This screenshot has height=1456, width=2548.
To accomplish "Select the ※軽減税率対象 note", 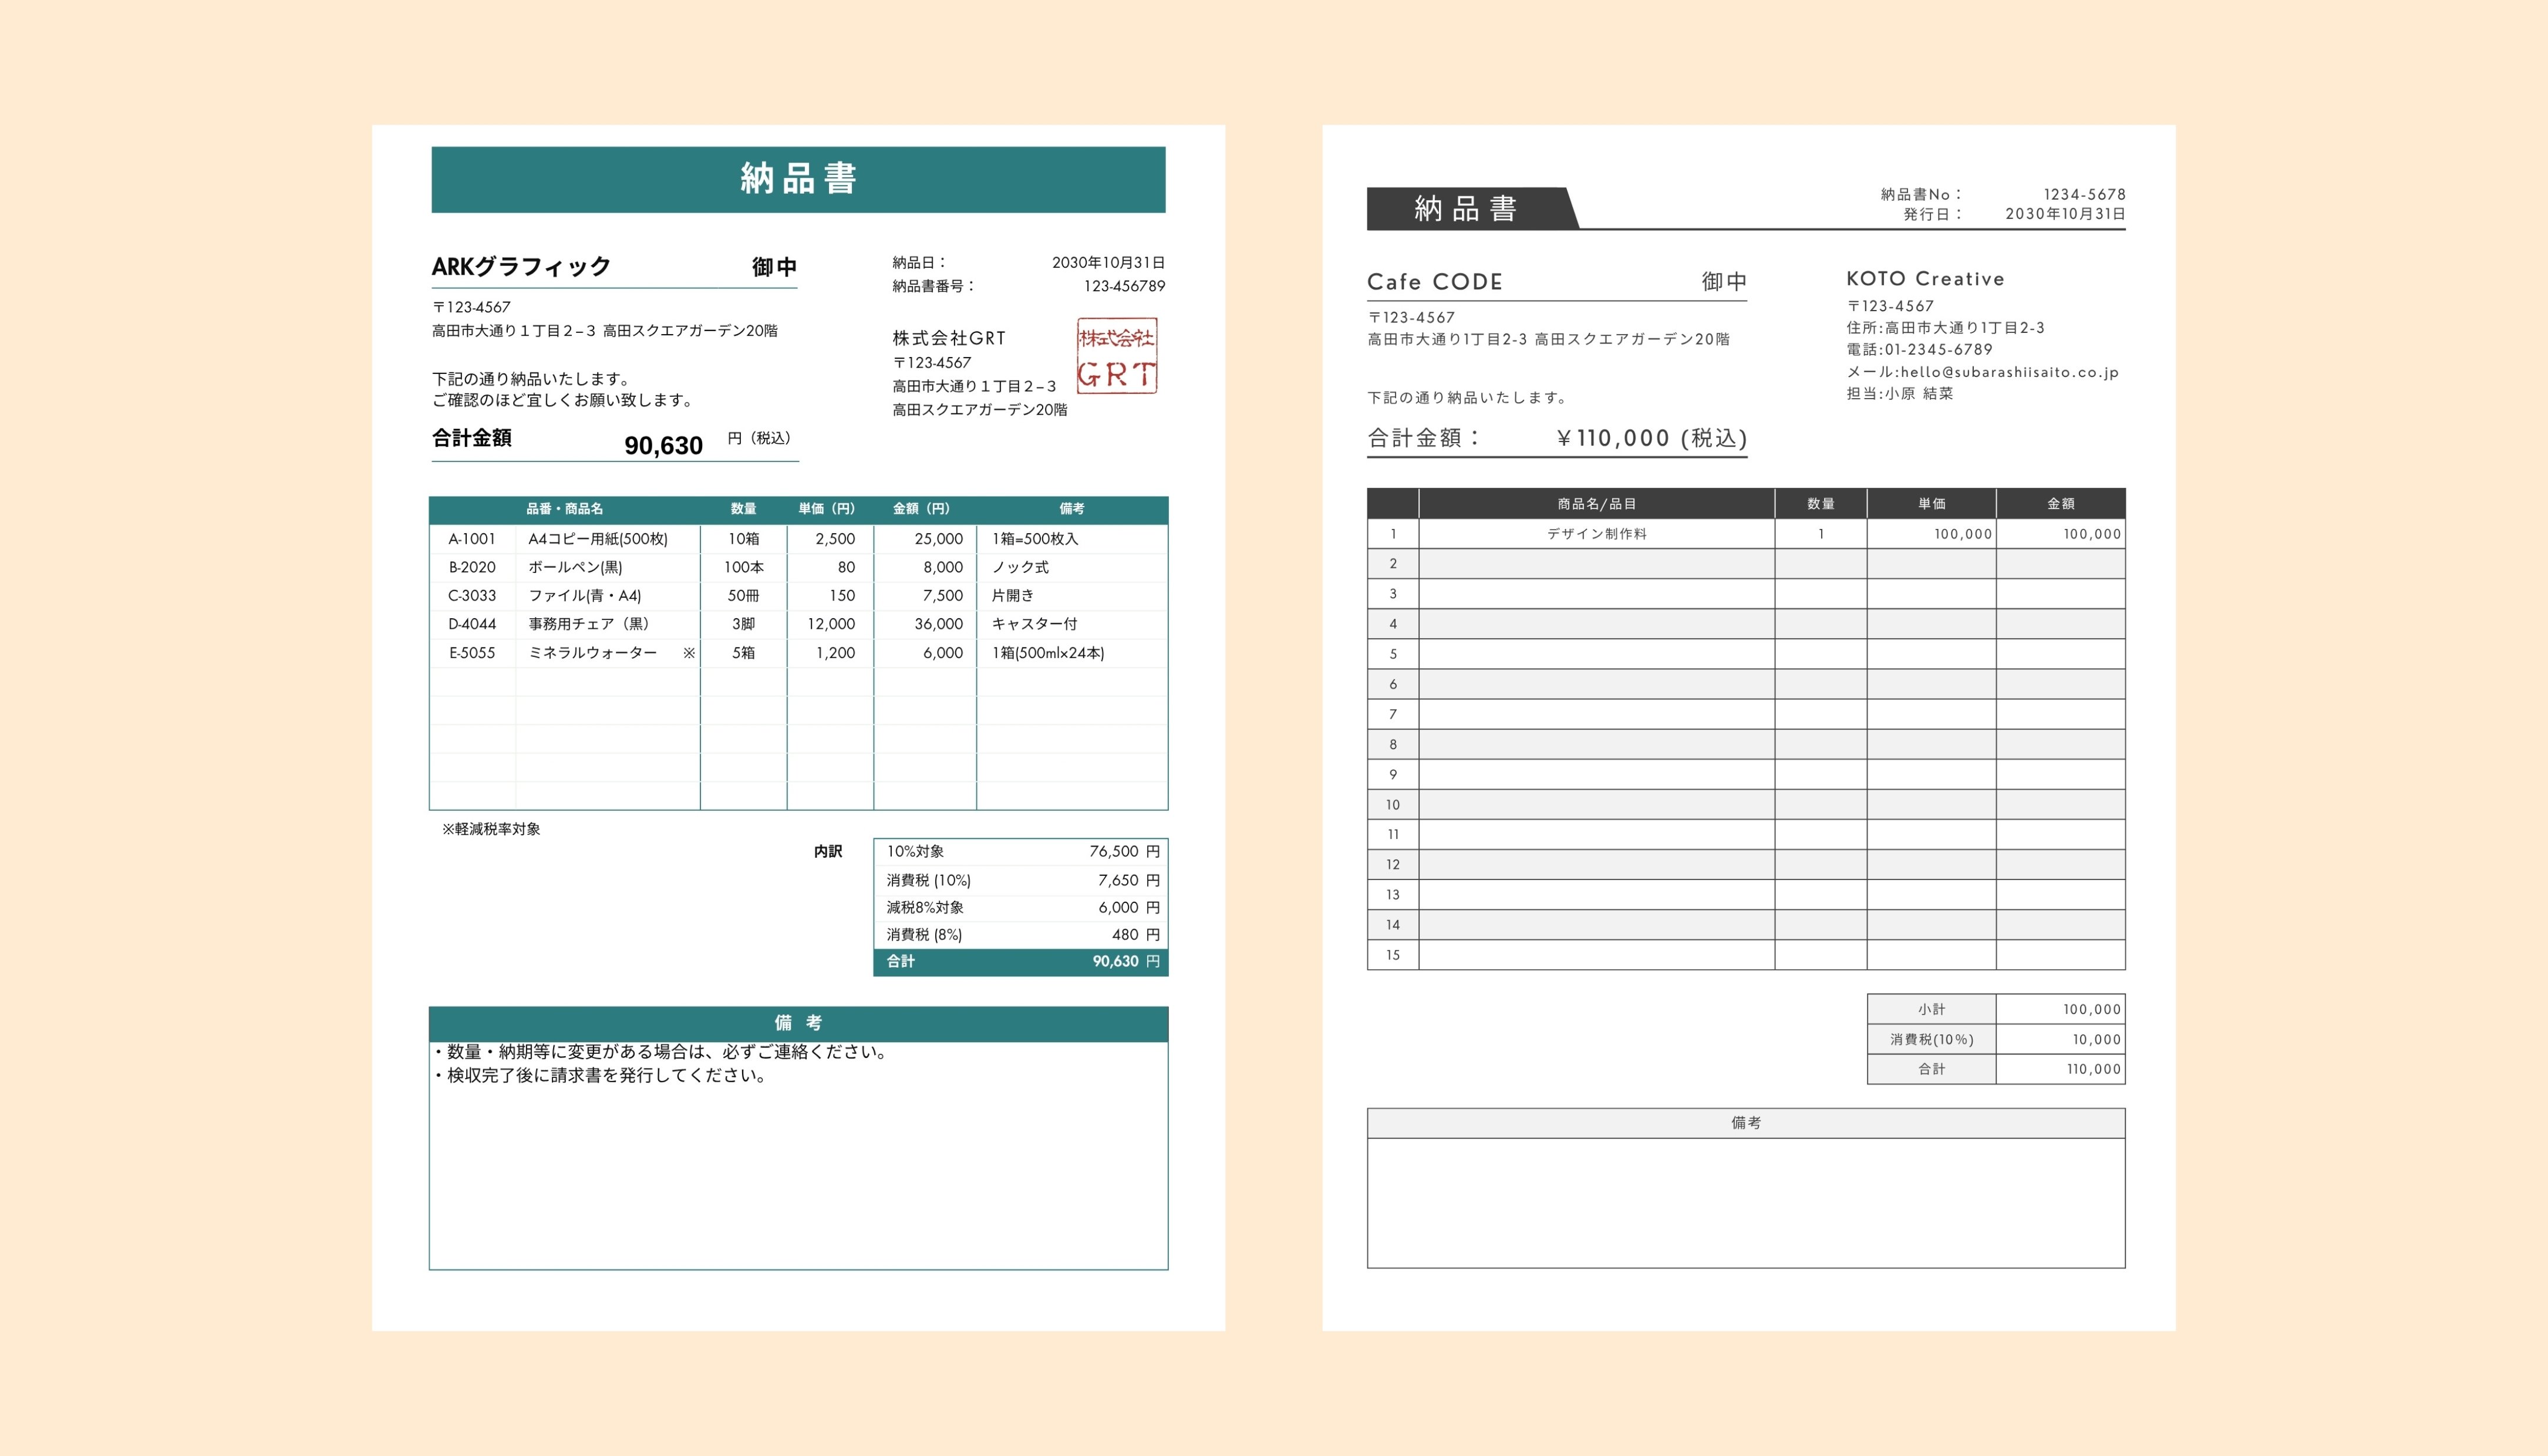I will pyautogui.click(x=491, y=829).
